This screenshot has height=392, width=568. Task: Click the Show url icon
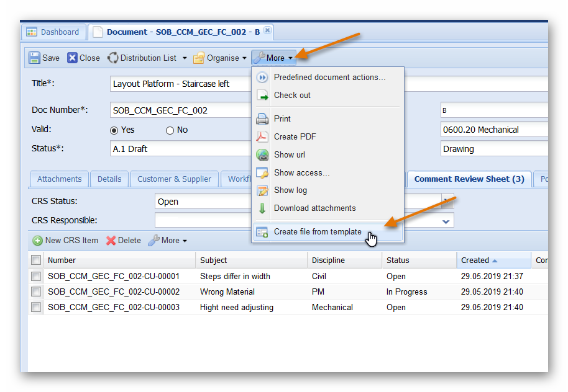click(x=262, y=154)
